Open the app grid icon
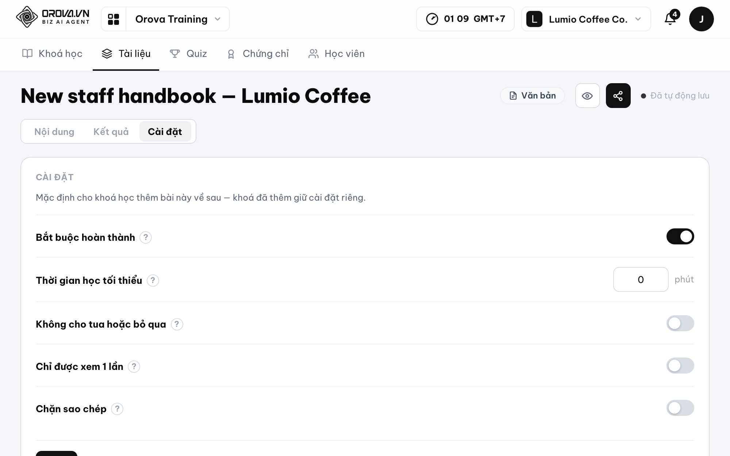Image resolution: width=730 pixels, height=456 pixels. (x=114, y=19)
